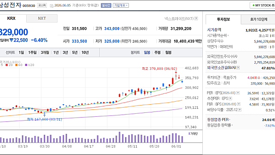Select 3개월 line chart period
This screenshot has width=275, height=155.
(x=45, y=53)
